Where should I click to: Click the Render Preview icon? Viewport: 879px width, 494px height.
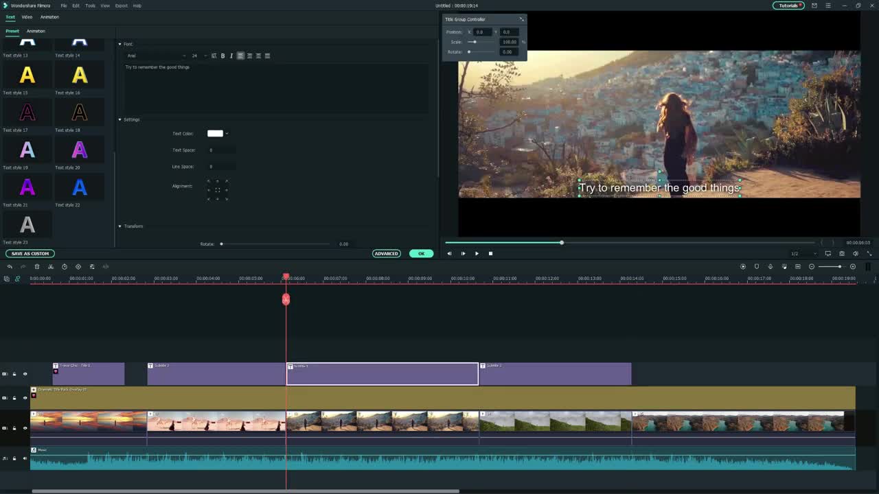click(743, 266)
